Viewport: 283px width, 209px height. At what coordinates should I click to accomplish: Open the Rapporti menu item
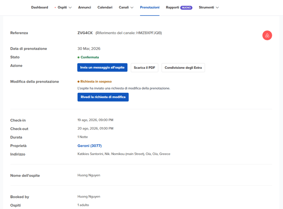click(x=172, y=8)
